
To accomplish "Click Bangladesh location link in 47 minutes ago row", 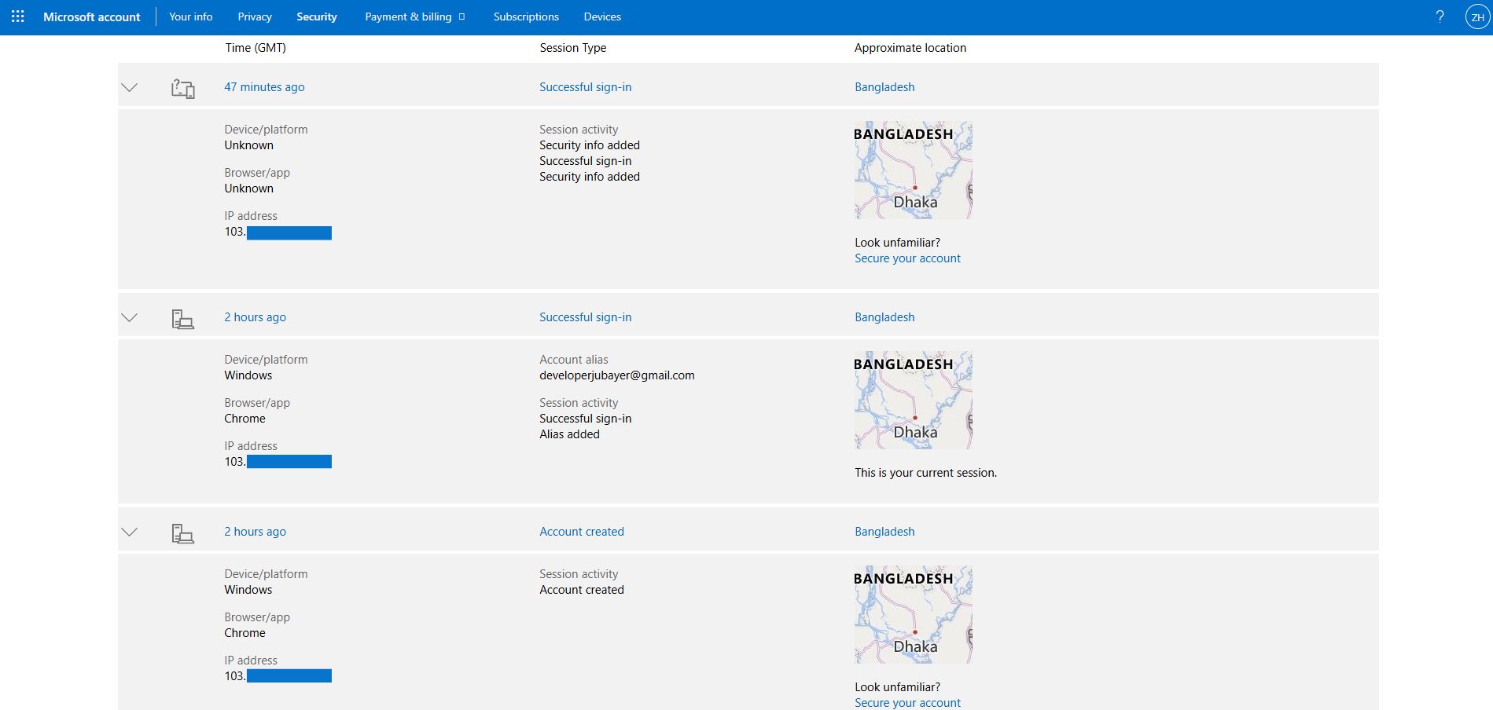I will [884, 87].
